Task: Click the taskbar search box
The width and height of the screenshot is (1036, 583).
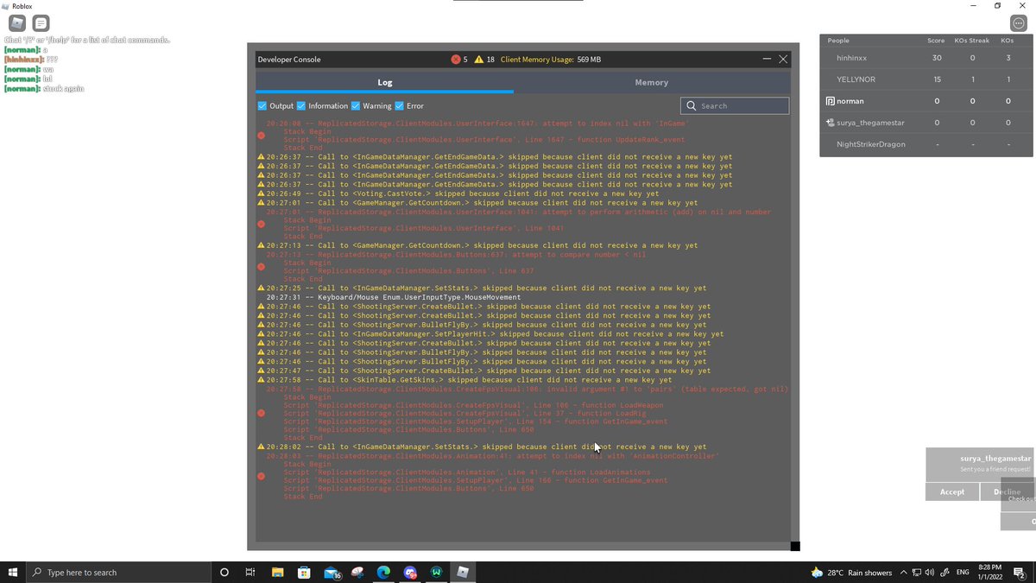Action: [118, 572]
